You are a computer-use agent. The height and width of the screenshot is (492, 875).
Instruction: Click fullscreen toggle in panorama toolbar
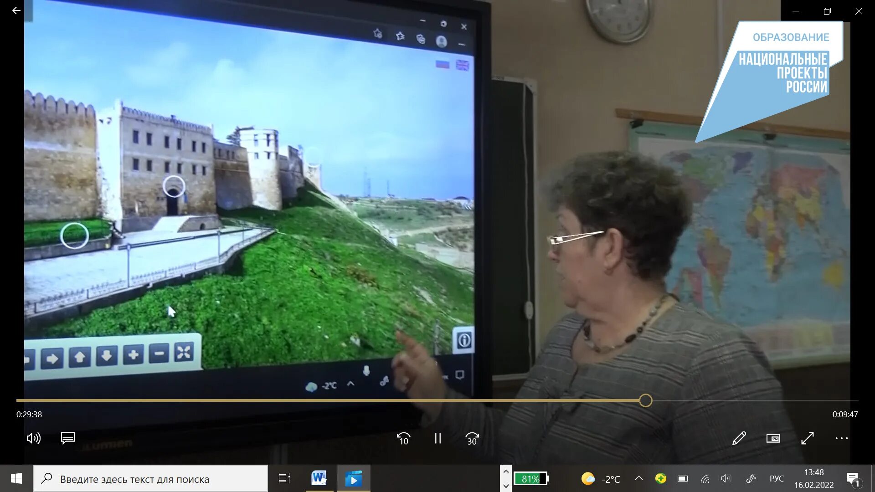coord(184,352)
